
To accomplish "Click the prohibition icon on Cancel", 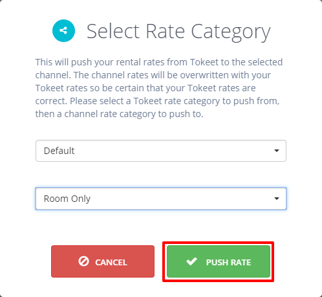I will pos(83,261).
